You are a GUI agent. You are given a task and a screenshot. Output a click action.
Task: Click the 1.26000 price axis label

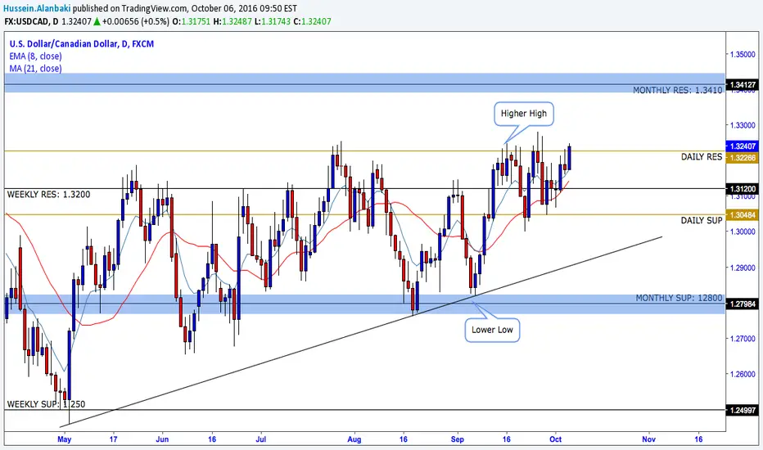pos(743,374)
